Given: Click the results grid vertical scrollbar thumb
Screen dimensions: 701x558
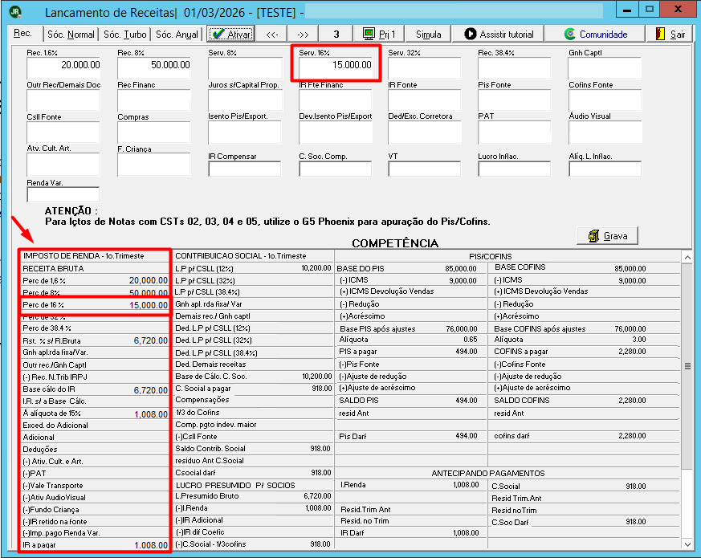Looking at the screenshot, I should click(687, 367).
